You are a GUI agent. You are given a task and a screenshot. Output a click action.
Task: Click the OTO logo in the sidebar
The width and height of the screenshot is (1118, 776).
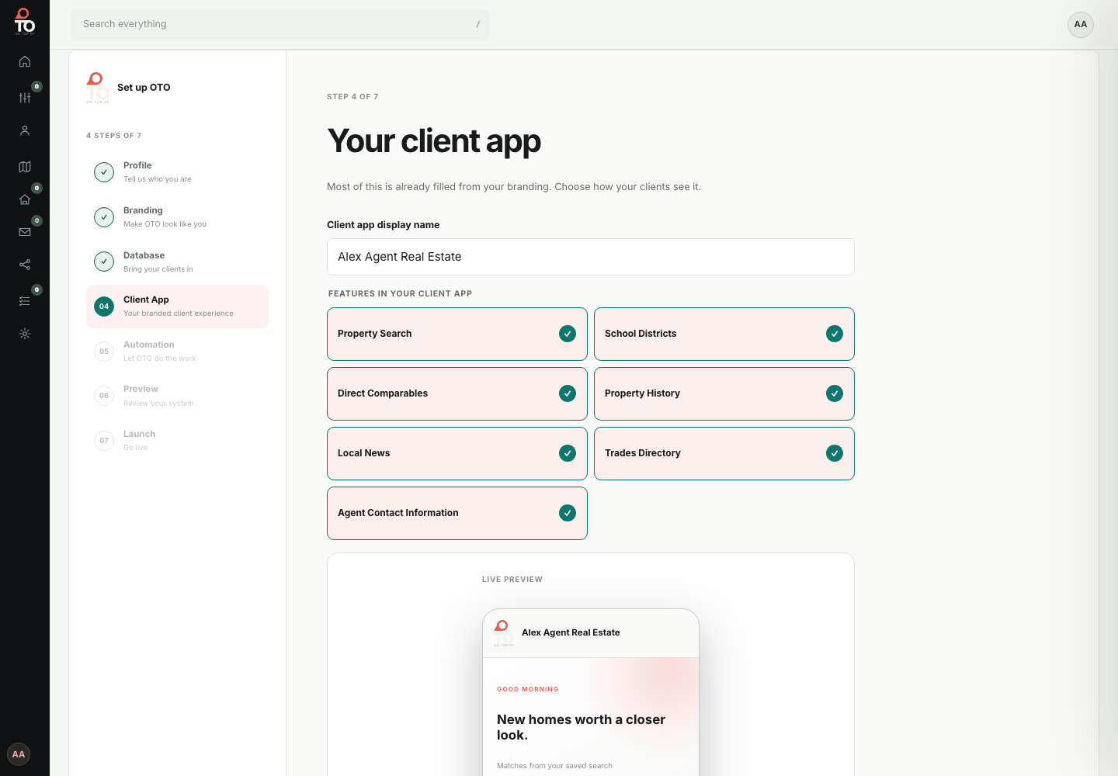point(25,22)
